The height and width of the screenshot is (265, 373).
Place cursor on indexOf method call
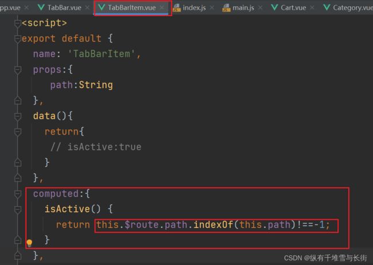tap(213, 224)
